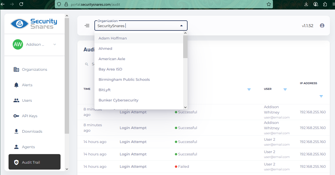Click the dropdown list scroll down arrow

(185, 107)
